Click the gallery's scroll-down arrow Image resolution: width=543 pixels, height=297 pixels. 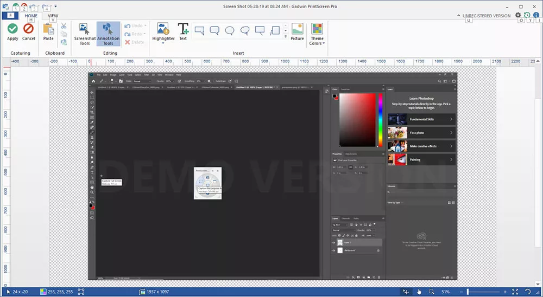[x=286, y=31]
